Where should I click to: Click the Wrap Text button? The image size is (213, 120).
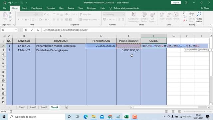point(86,14)
